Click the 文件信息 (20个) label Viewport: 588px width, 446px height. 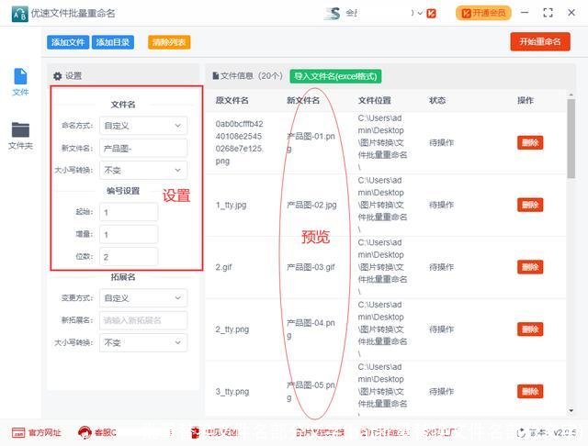251,76
